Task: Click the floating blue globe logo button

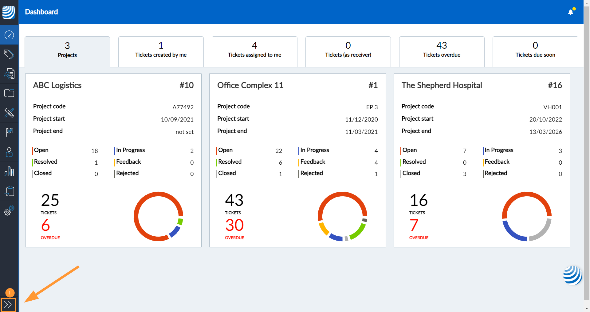Action: pyautogui.click(x=572, y=275)
